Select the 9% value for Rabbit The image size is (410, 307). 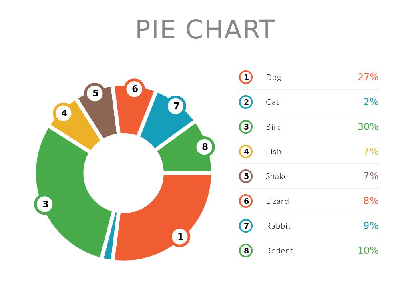[371, 226]
